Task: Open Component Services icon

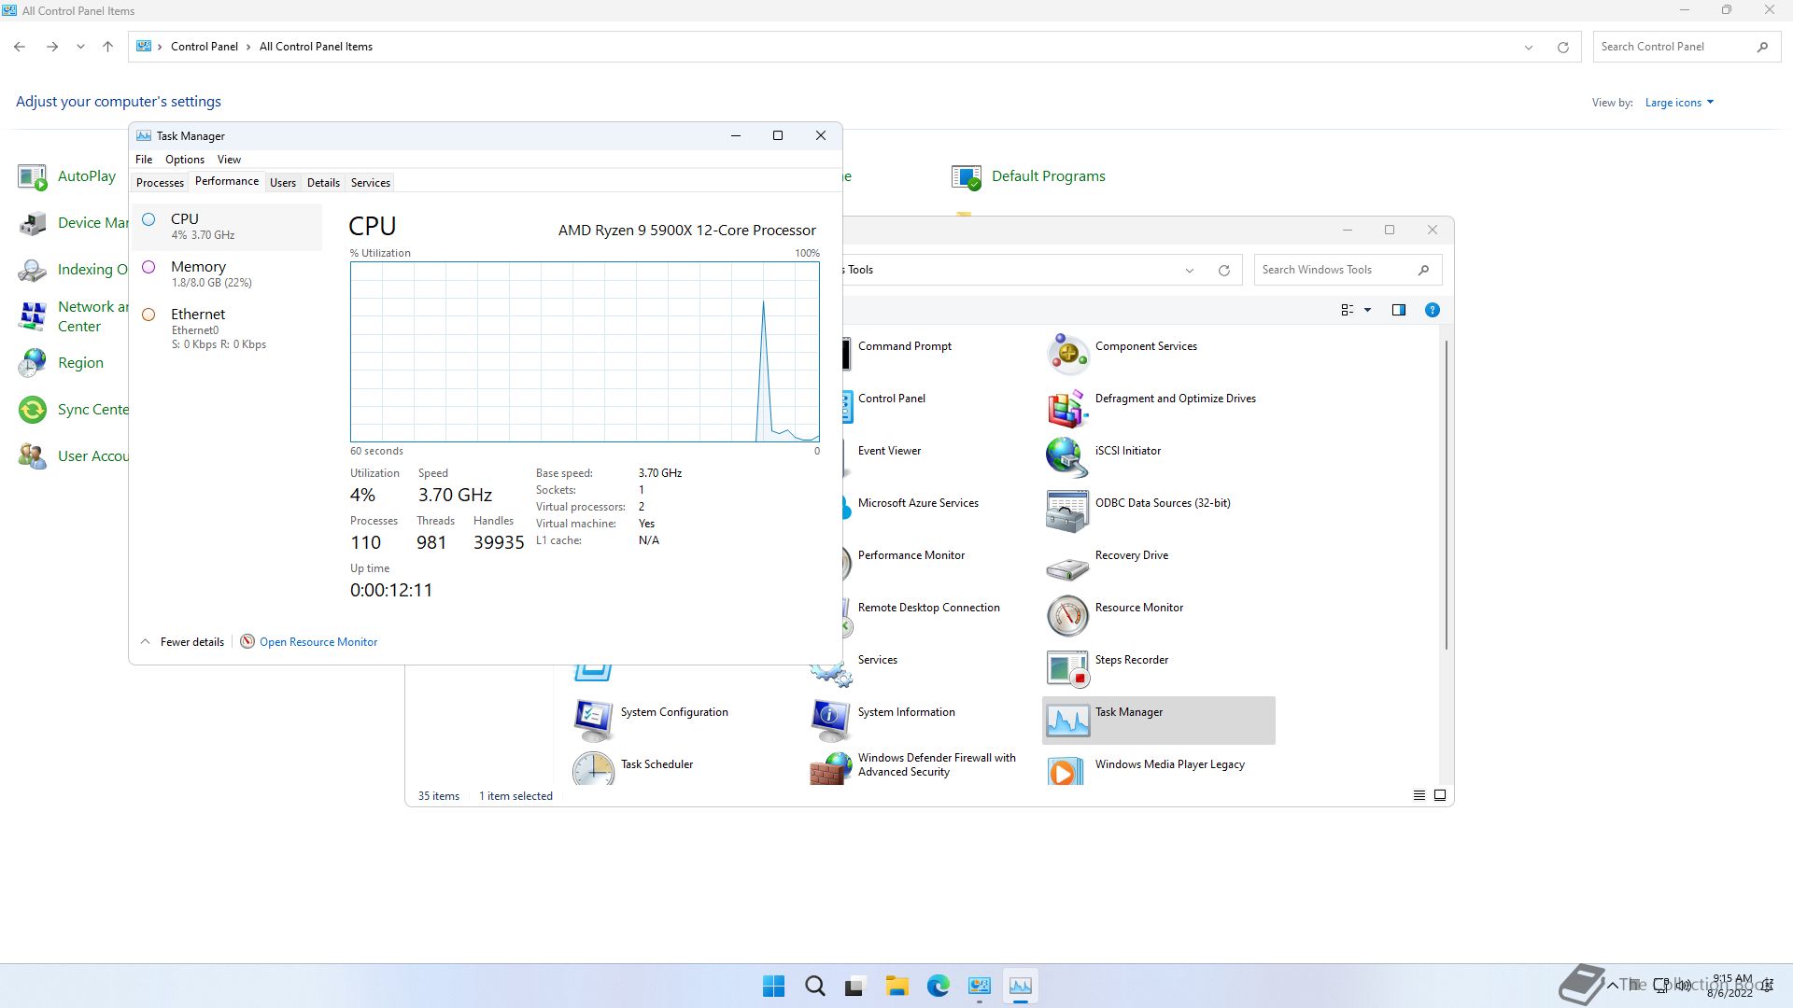Action: (x=1067, y=355)
